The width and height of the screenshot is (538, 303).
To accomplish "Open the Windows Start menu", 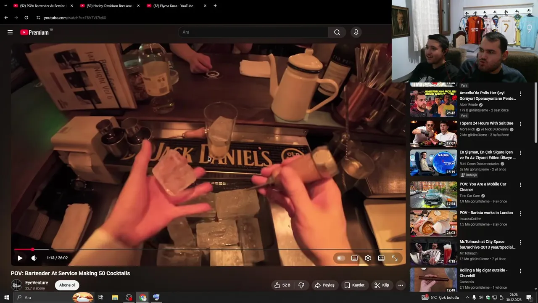I will pyautogui.click(x=6, y=298).
